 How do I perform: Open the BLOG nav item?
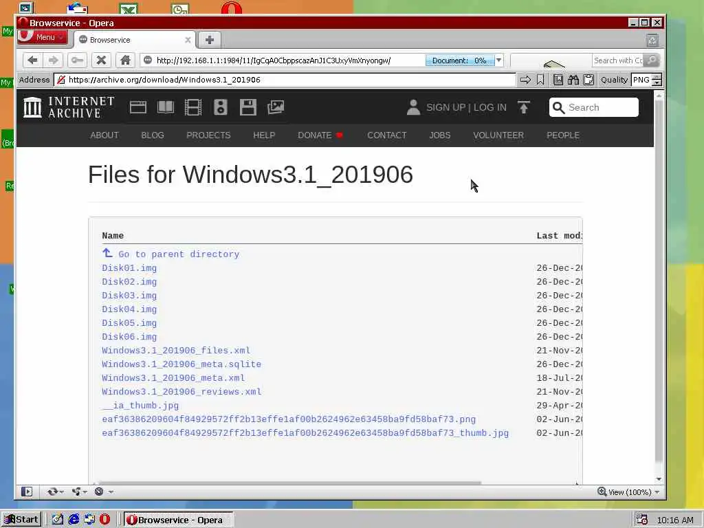(x=153, y=135)
